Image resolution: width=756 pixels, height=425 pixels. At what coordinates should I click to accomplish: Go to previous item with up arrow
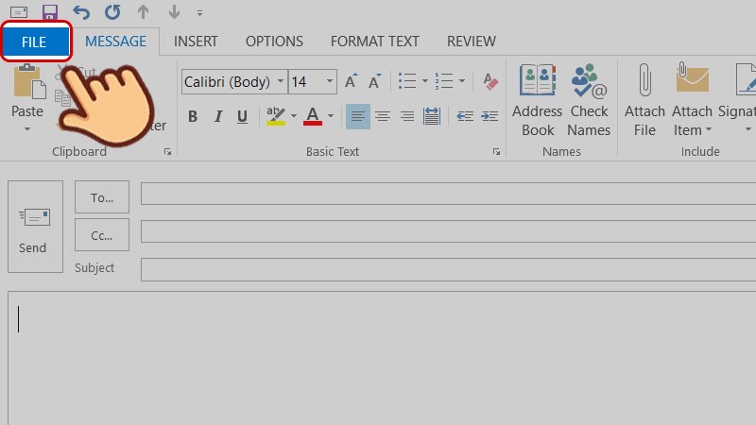(x=144, y=12)
